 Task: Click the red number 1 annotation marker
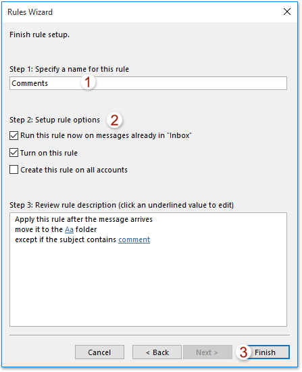pos(88,82)
